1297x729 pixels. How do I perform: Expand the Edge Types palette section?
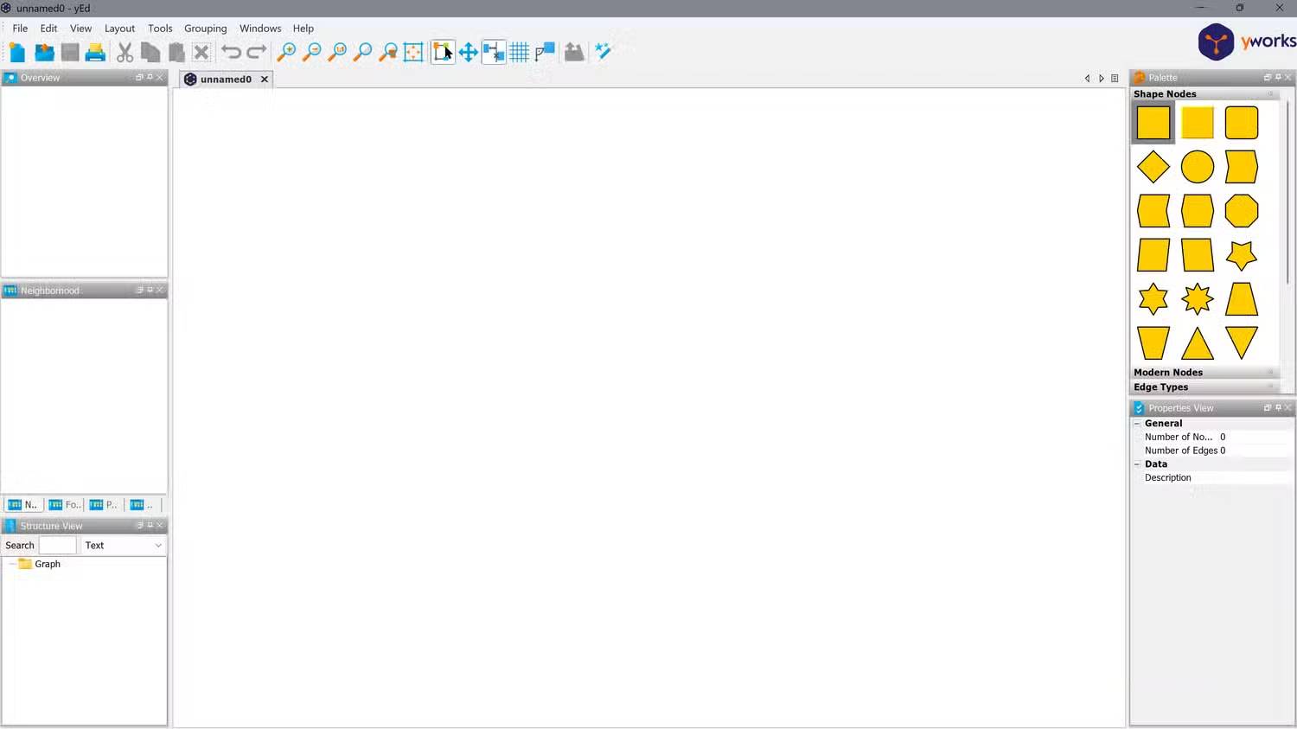click(x=1204, y=387)
